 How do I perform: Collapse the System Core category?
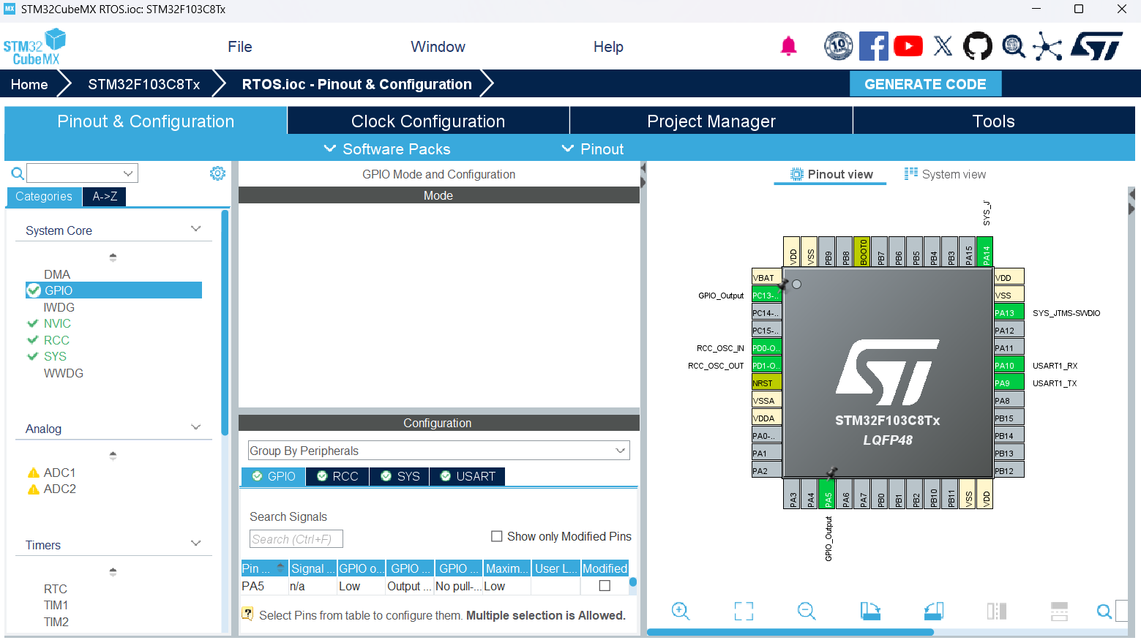pyautogui.click(x=195, y=229)
